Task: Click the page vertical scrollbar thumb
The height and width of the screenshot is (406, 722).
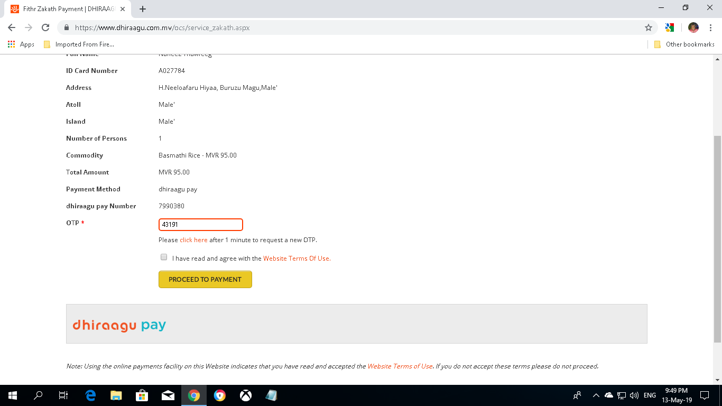Action: pos(717,238)
